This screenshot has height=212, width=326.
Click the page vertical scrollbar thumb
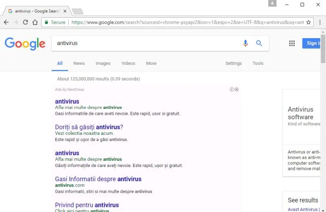click(323, 49)
